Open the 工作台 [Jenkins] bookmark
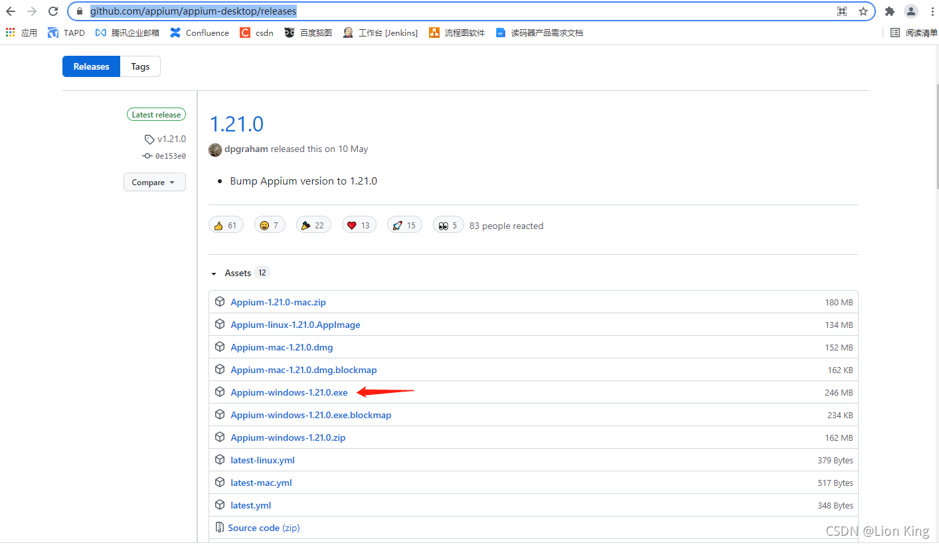Screen dimensions: 939x545 click(381, 33)
